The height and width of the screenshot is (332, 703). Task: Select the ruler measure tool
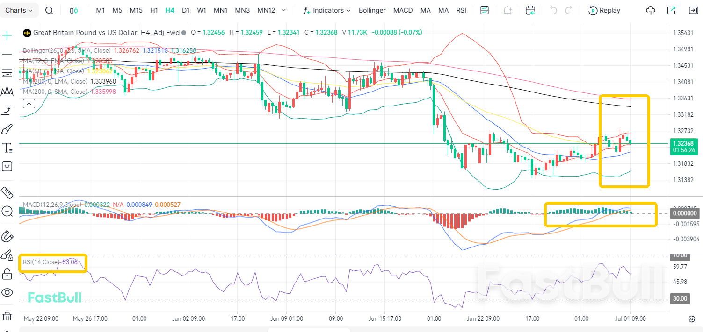7,192
